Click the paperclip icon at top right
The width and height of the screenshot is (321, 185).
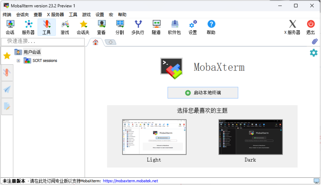[x=315, y=42]
